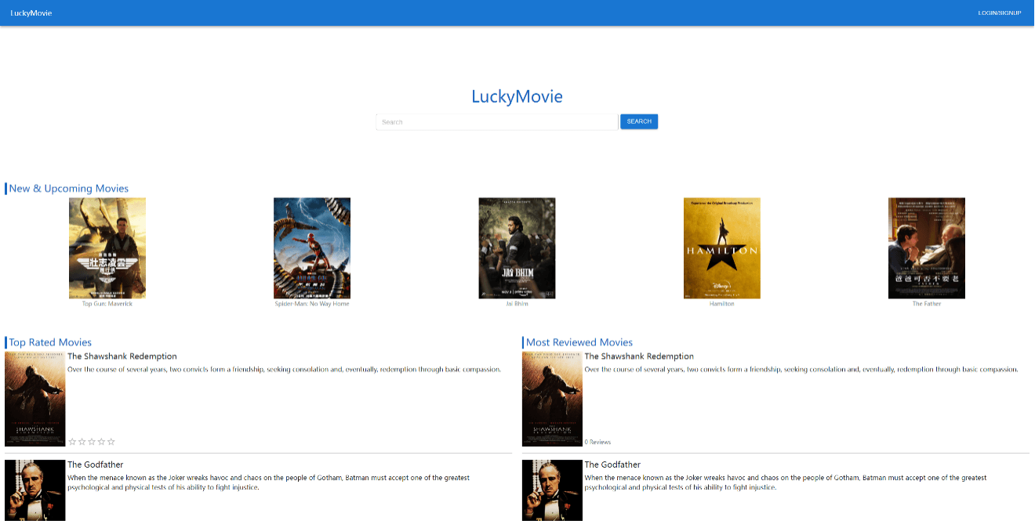Click the '0 Reviews' text under Shawshank Redemption
Screen dimensions: 1035x524
(597, 443)
